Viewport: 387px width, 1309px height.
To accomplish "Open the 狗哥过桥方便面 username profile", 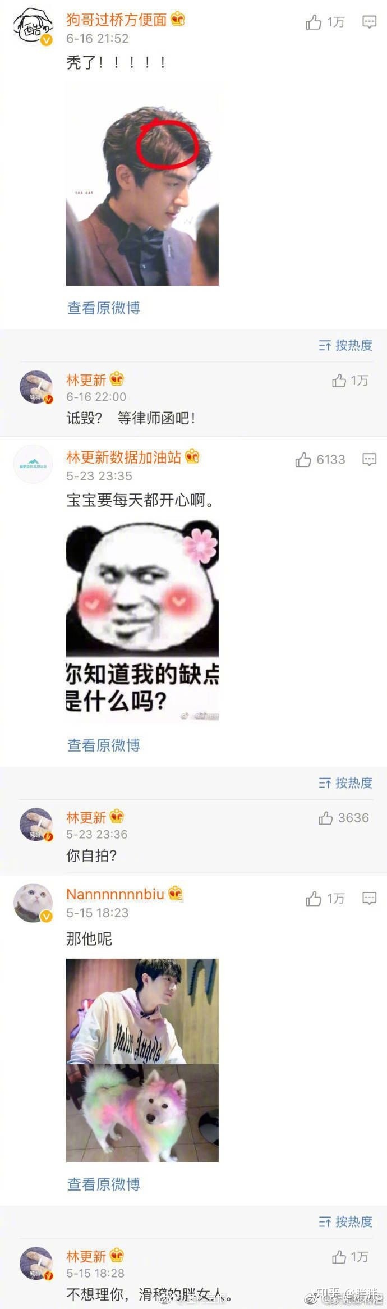I will (x=117, y=20).
